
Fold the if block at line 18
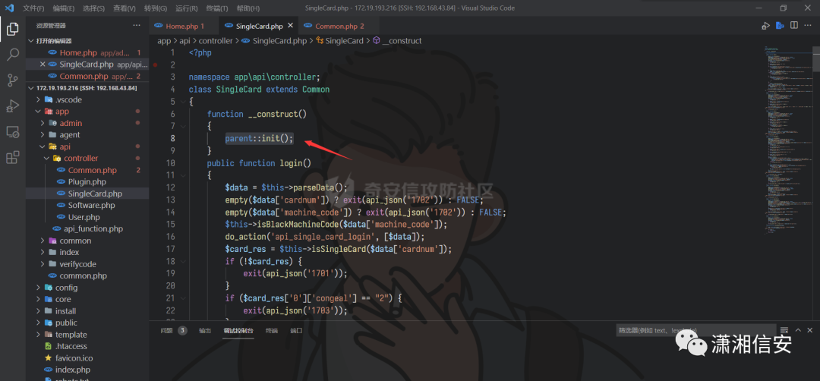click(x=182, y=261)
